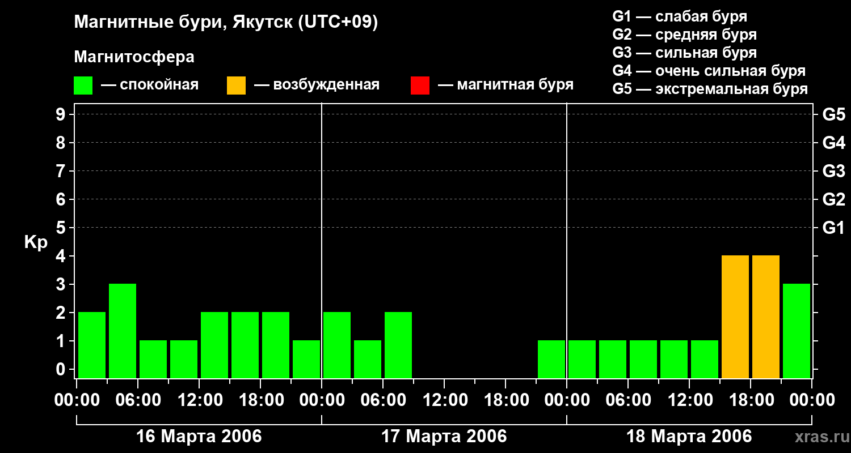Click the '17 Марта 2006' date label
The width and height of the screenshot is (851, 453).
click(x=444, y=437)
